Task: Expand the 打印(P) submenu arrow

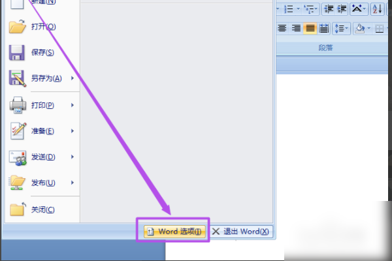Action: coord(73,105)
